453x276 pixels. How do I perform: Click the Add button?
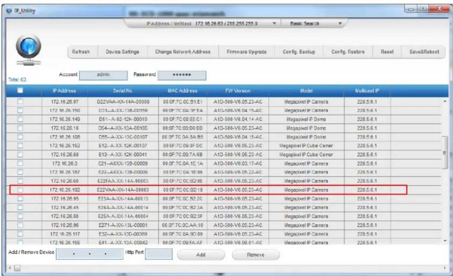[x=201, y=255]
